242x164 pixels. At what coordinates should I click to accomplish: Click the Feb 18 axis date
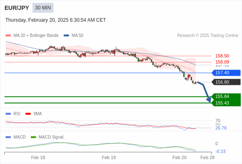click(38, 157)
